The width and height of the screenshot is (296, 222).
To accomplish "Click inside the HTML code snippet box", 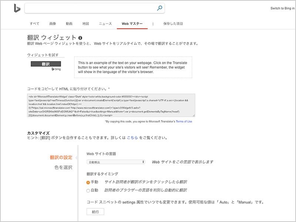I will tap(111, 105).
